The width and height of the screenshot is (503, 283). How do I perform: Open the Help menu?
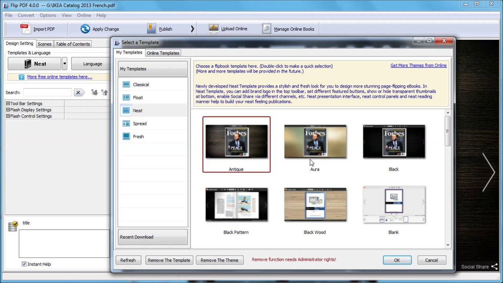tap(101, 15)
